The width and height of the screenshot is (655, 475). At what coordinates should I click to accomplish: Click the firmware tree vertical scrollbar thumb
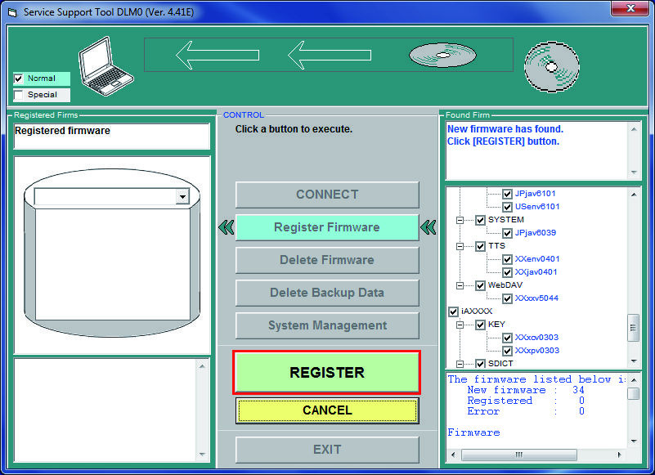point(634,328)
